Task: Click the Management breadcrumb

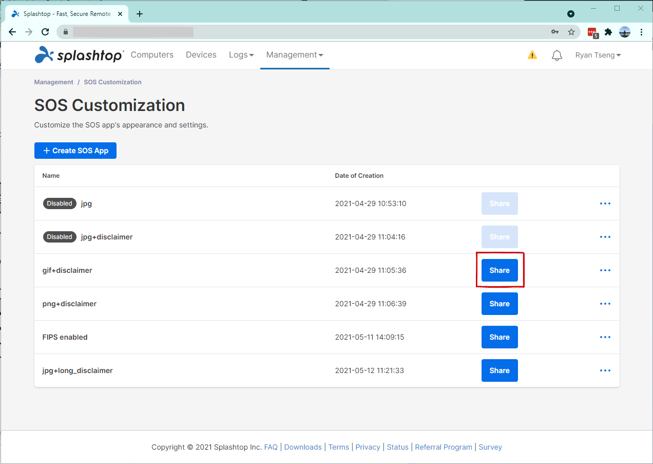Action: click(54, 82)
